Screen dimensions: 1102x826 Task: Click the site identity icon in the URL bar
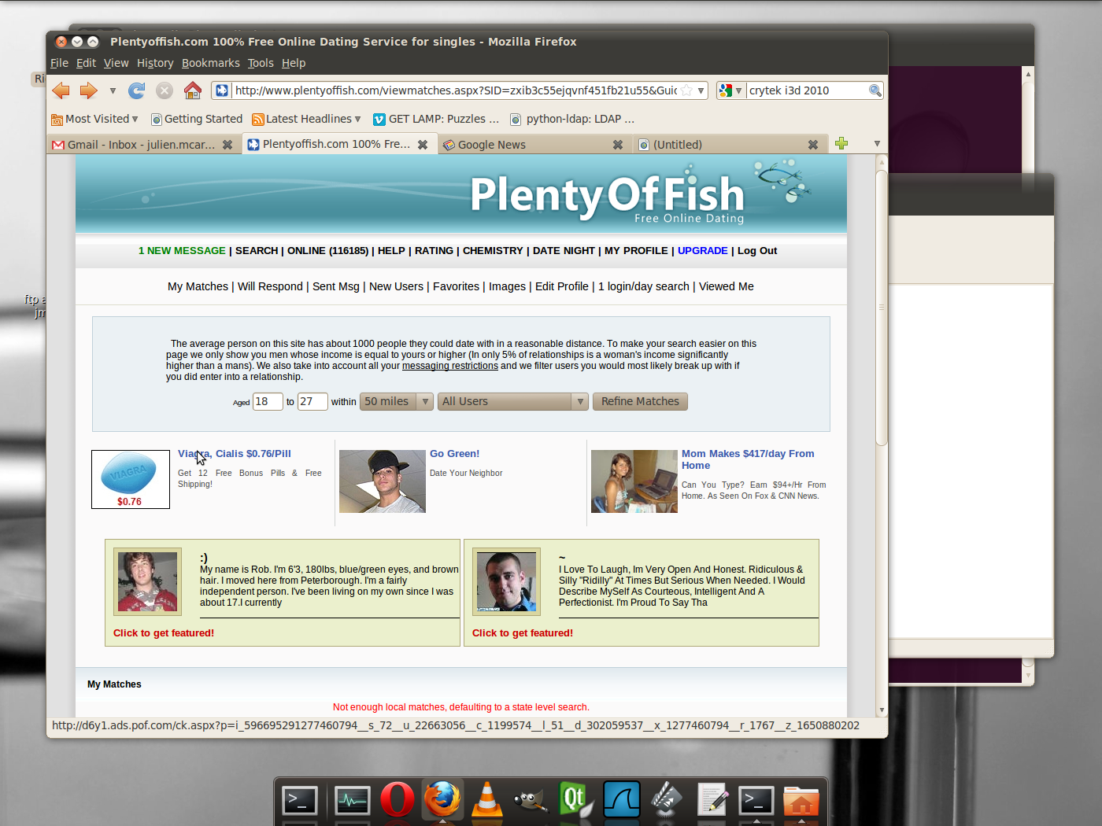[x=222, y=90]
